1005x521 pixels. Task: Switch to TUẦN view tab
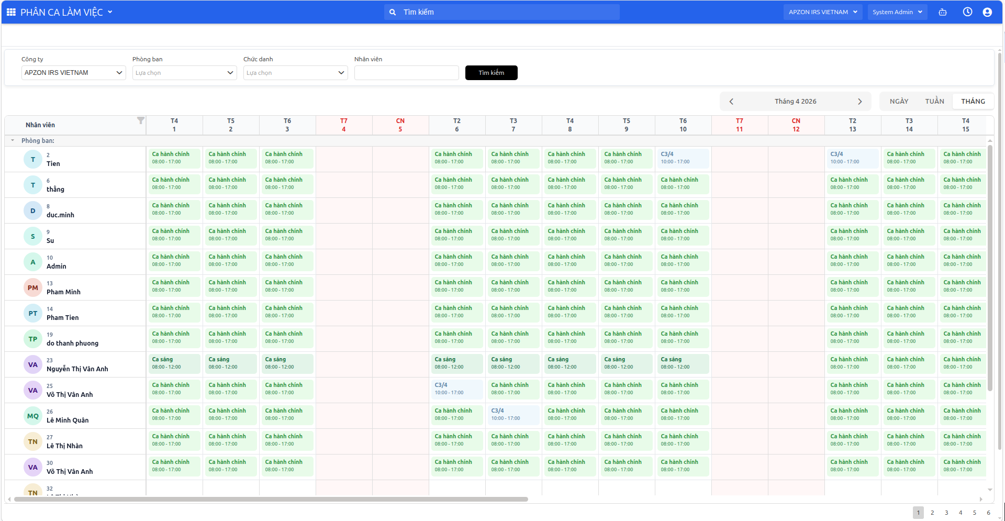click(934, 102)
